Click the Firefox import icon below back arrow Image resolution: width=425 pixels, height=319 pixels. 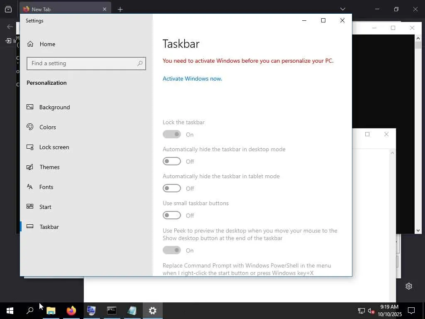8,41
